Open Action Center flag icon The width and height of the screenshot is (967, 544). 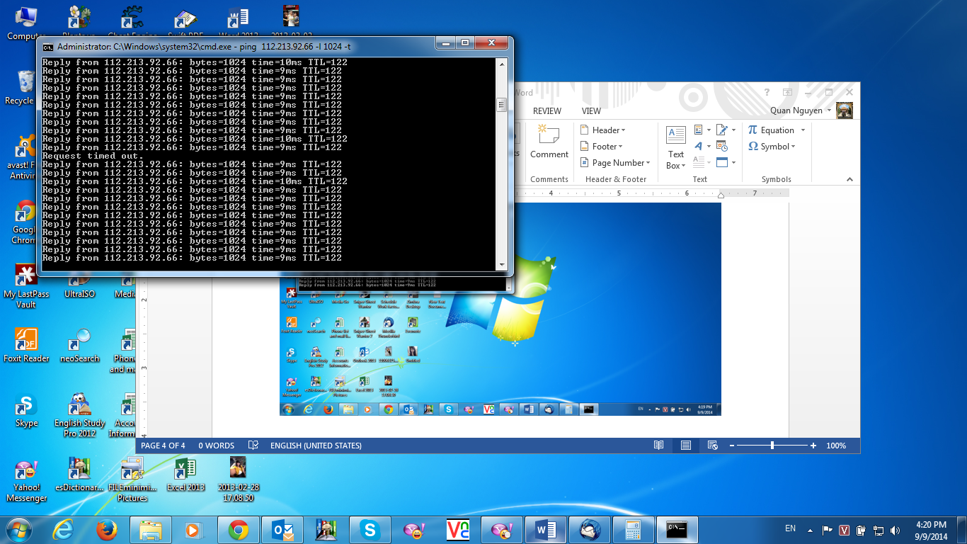click(827, 530)
